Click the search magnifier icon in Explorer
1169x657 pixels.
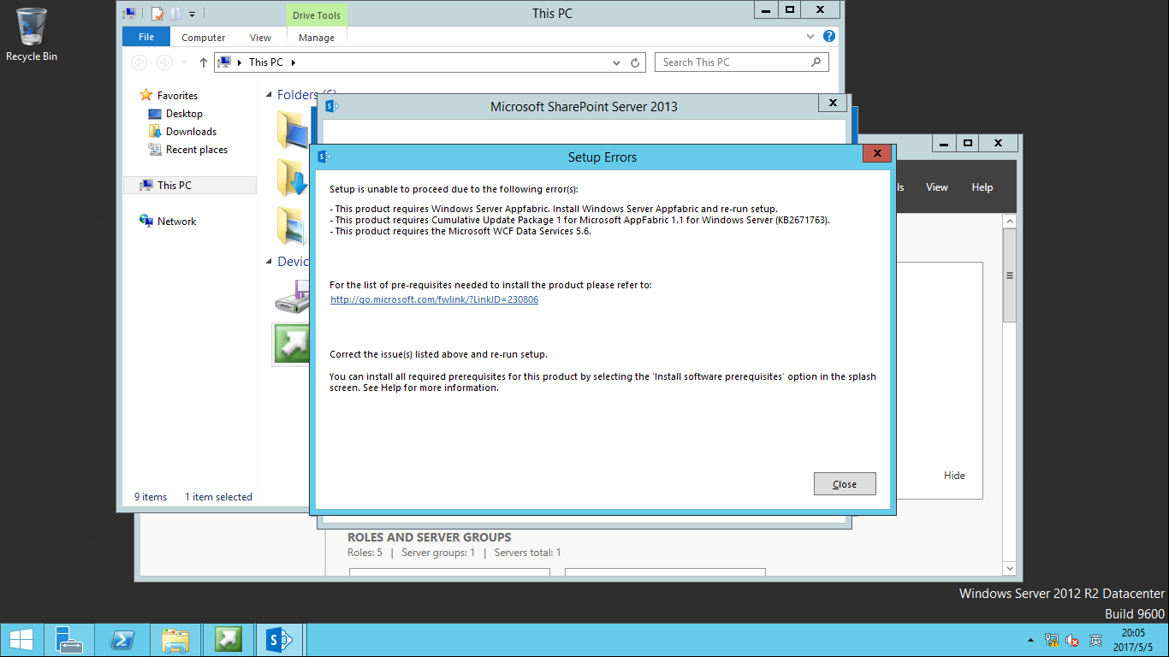point(816,62)
